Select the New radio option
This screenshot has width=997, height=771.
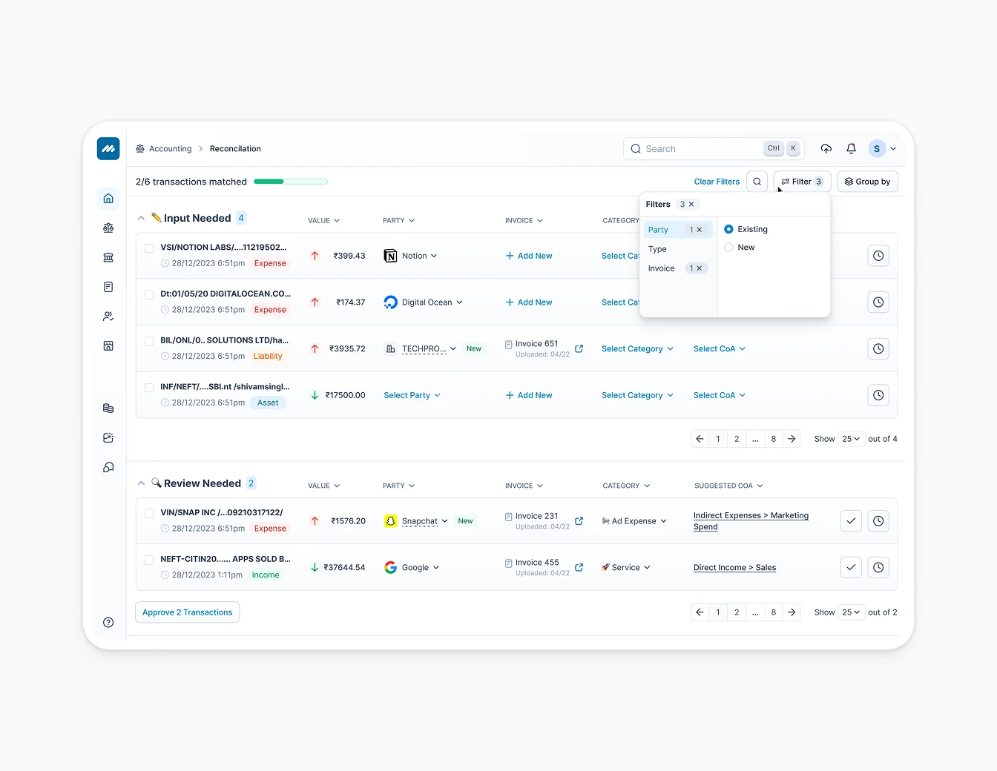tap(728, 248)
